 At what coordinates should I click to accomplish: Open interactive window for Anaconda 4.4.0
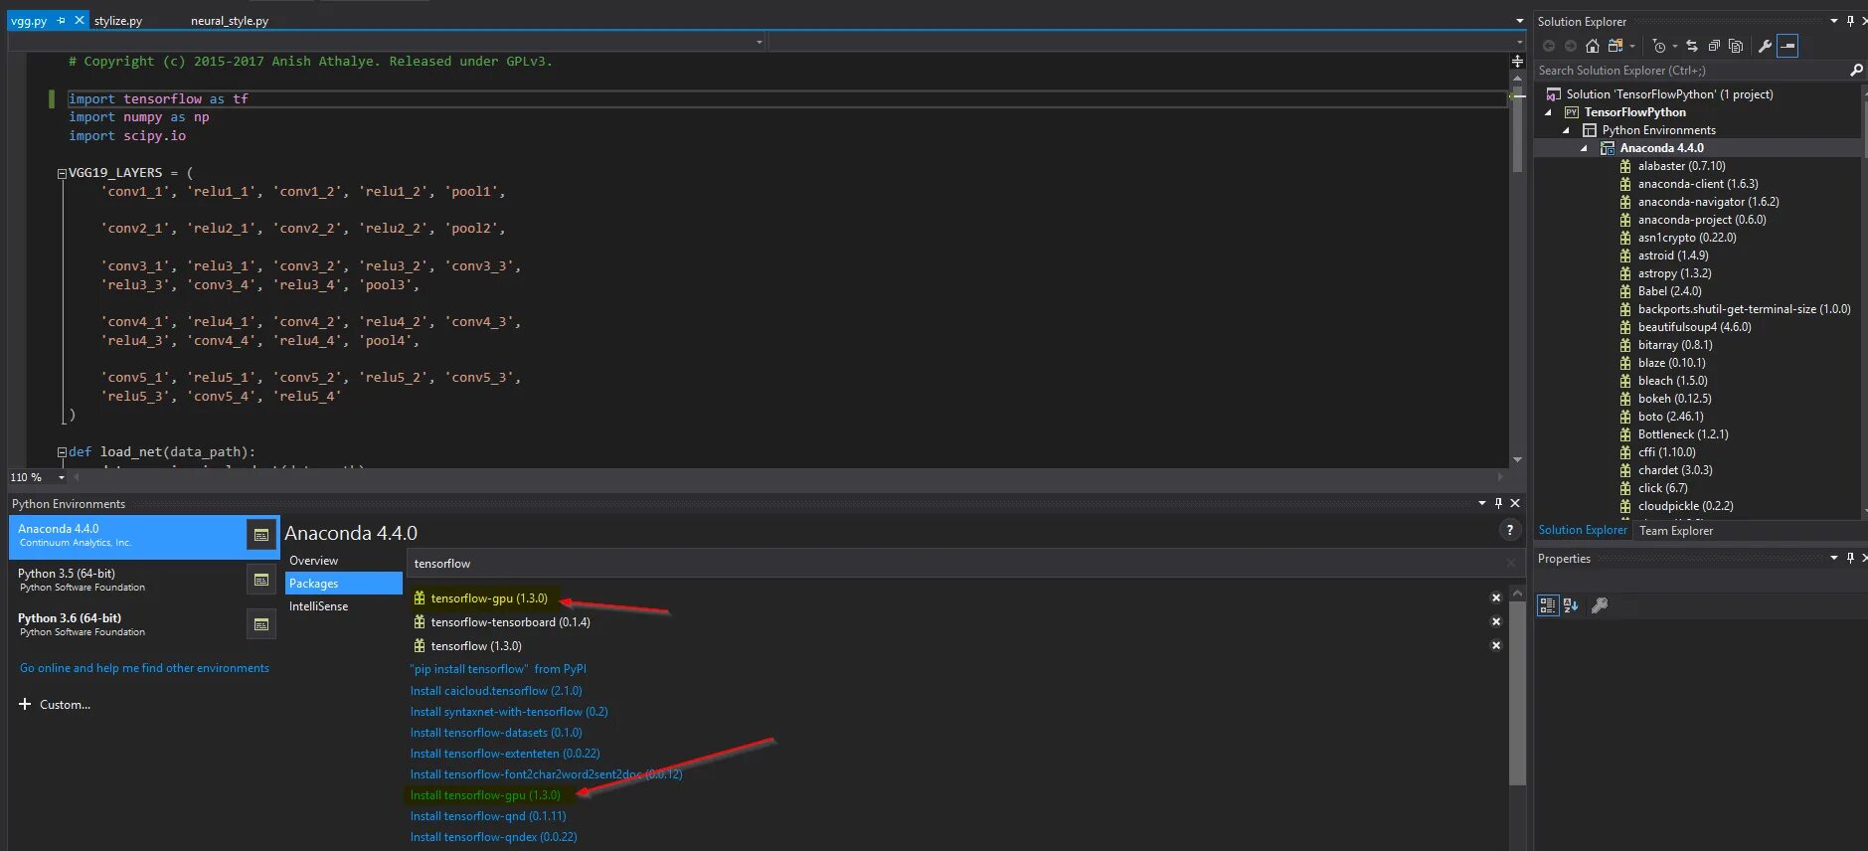[260, 535]
